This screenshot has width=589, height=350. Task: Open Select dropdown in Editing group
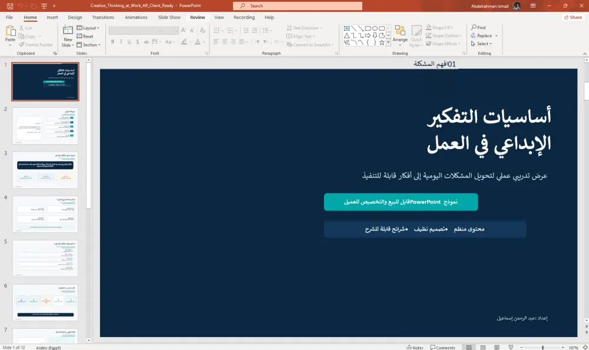coord(482,44)
